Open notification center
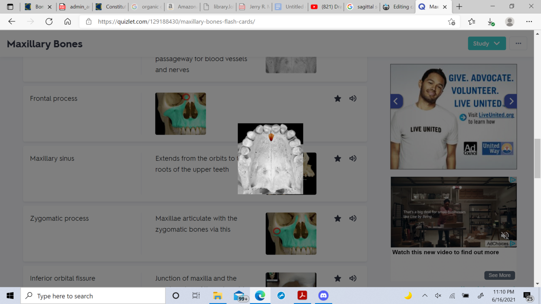The width and height of the screenshot is (541, 304). [528, 296]
